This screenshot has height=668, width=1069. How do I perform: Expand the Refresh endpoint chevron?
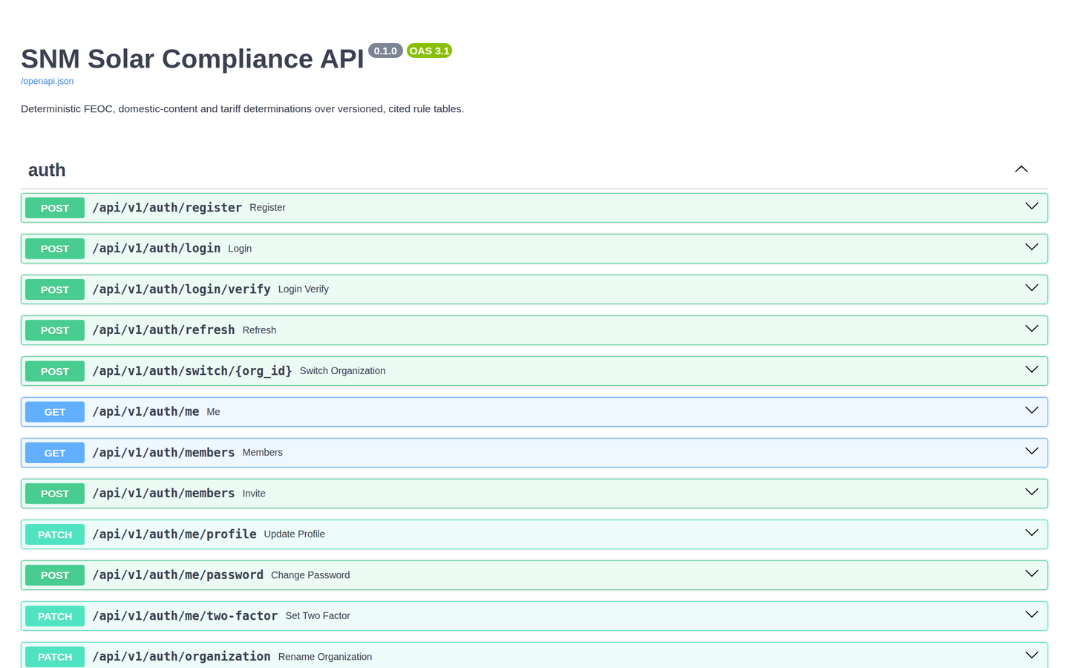point(1032,329)
